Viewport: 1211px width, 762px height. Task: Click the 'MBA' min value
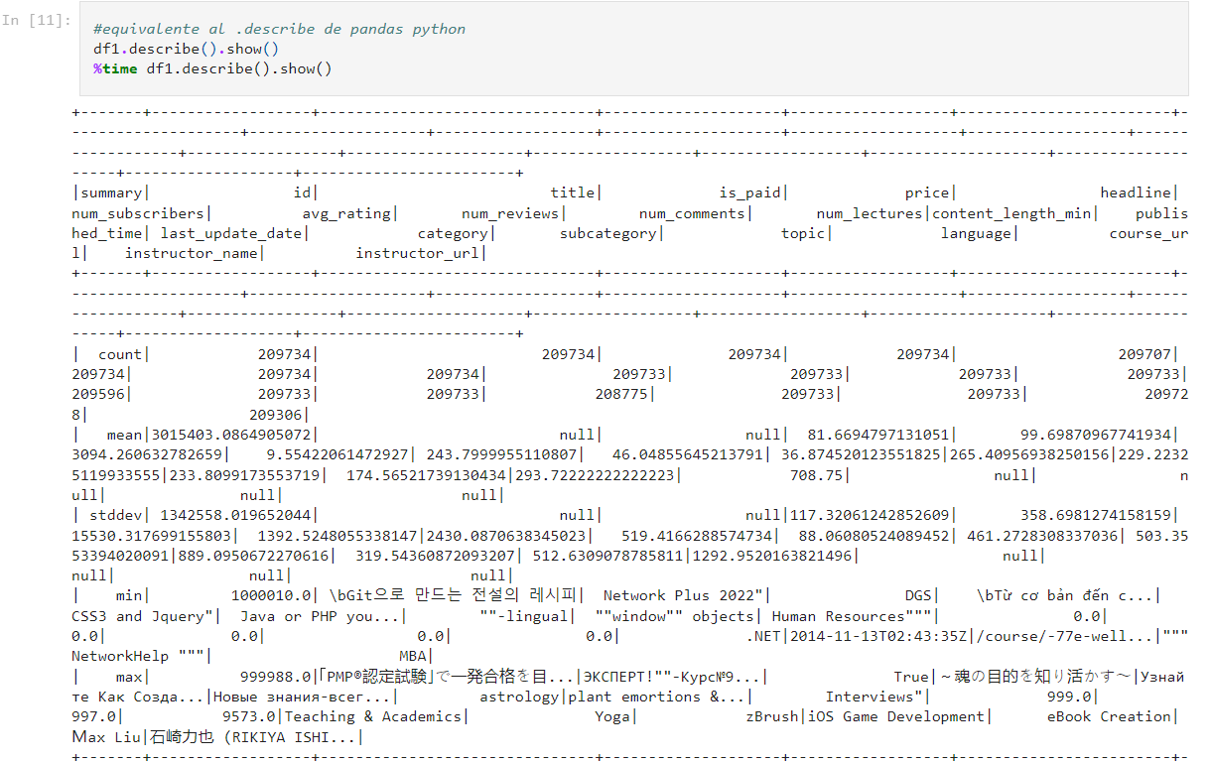[x=413, y=656]
